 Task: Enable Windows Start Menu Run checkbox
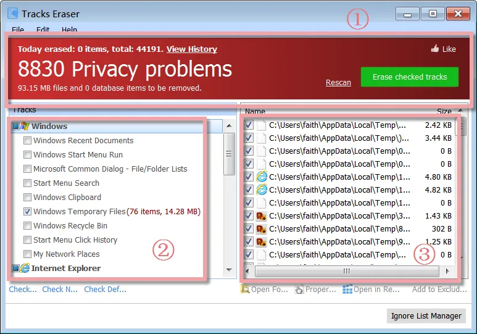[27, 155]
